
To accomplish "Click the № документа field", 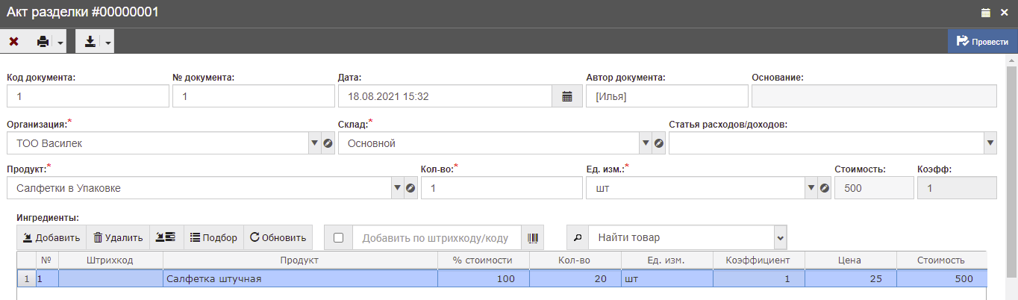I will tap(254, 96).
